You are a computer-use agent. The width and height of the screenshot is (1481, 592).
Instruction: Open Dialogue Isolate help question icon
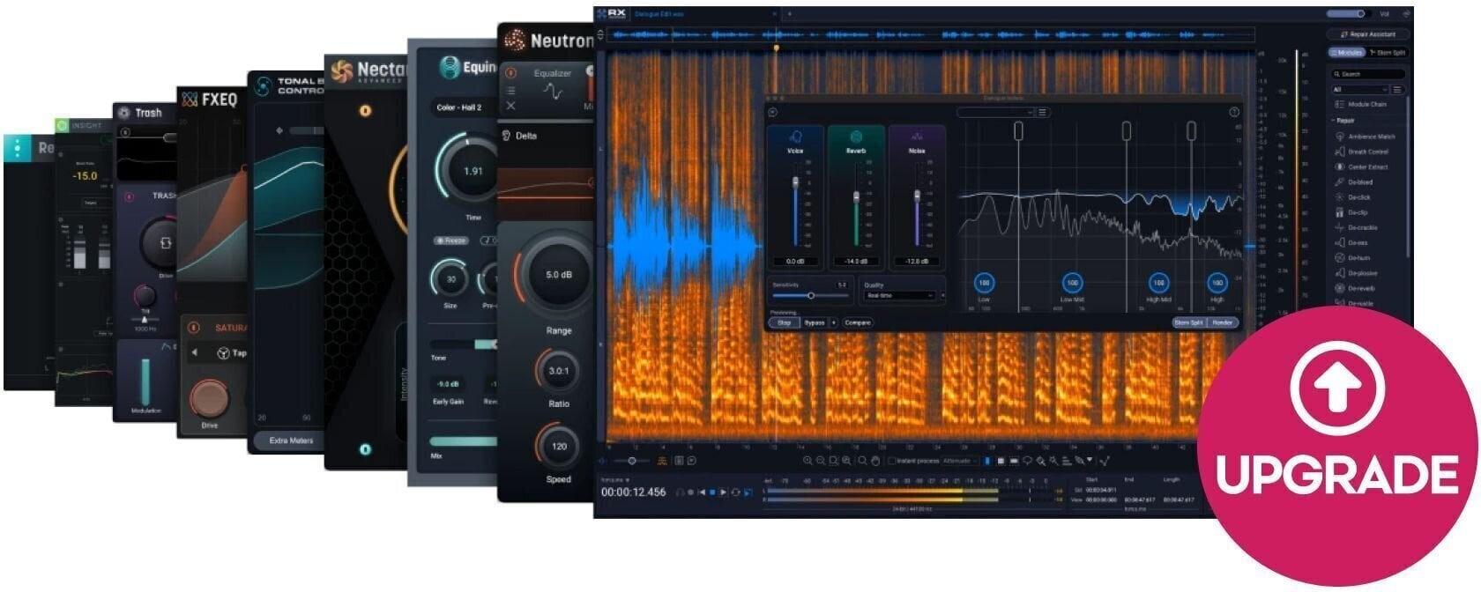pyautogui.click(x=1234, y=112)
